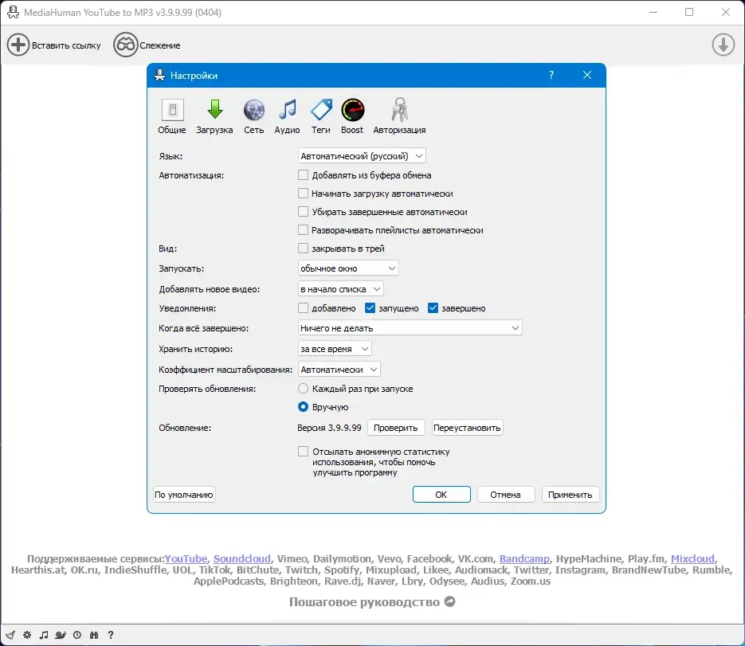Click the download arrow icon top right

[723, 45]
